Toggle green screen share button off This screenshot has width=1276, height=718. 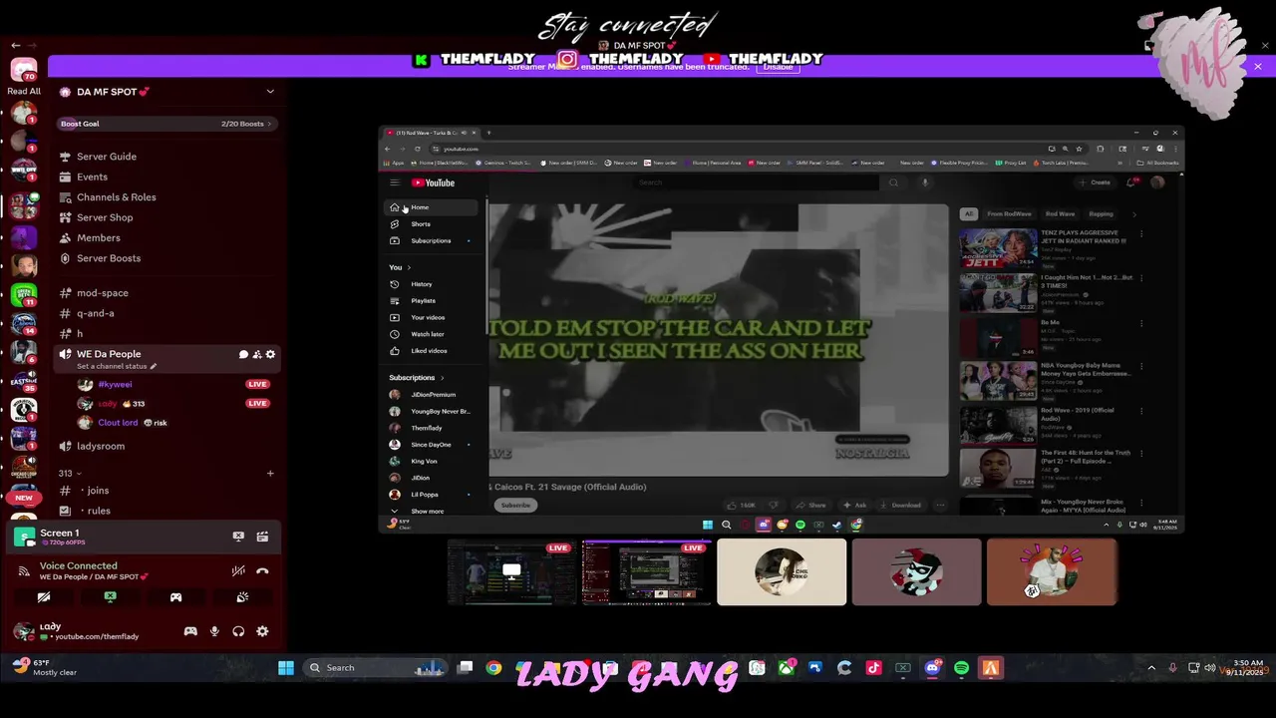tap(110, 597)
